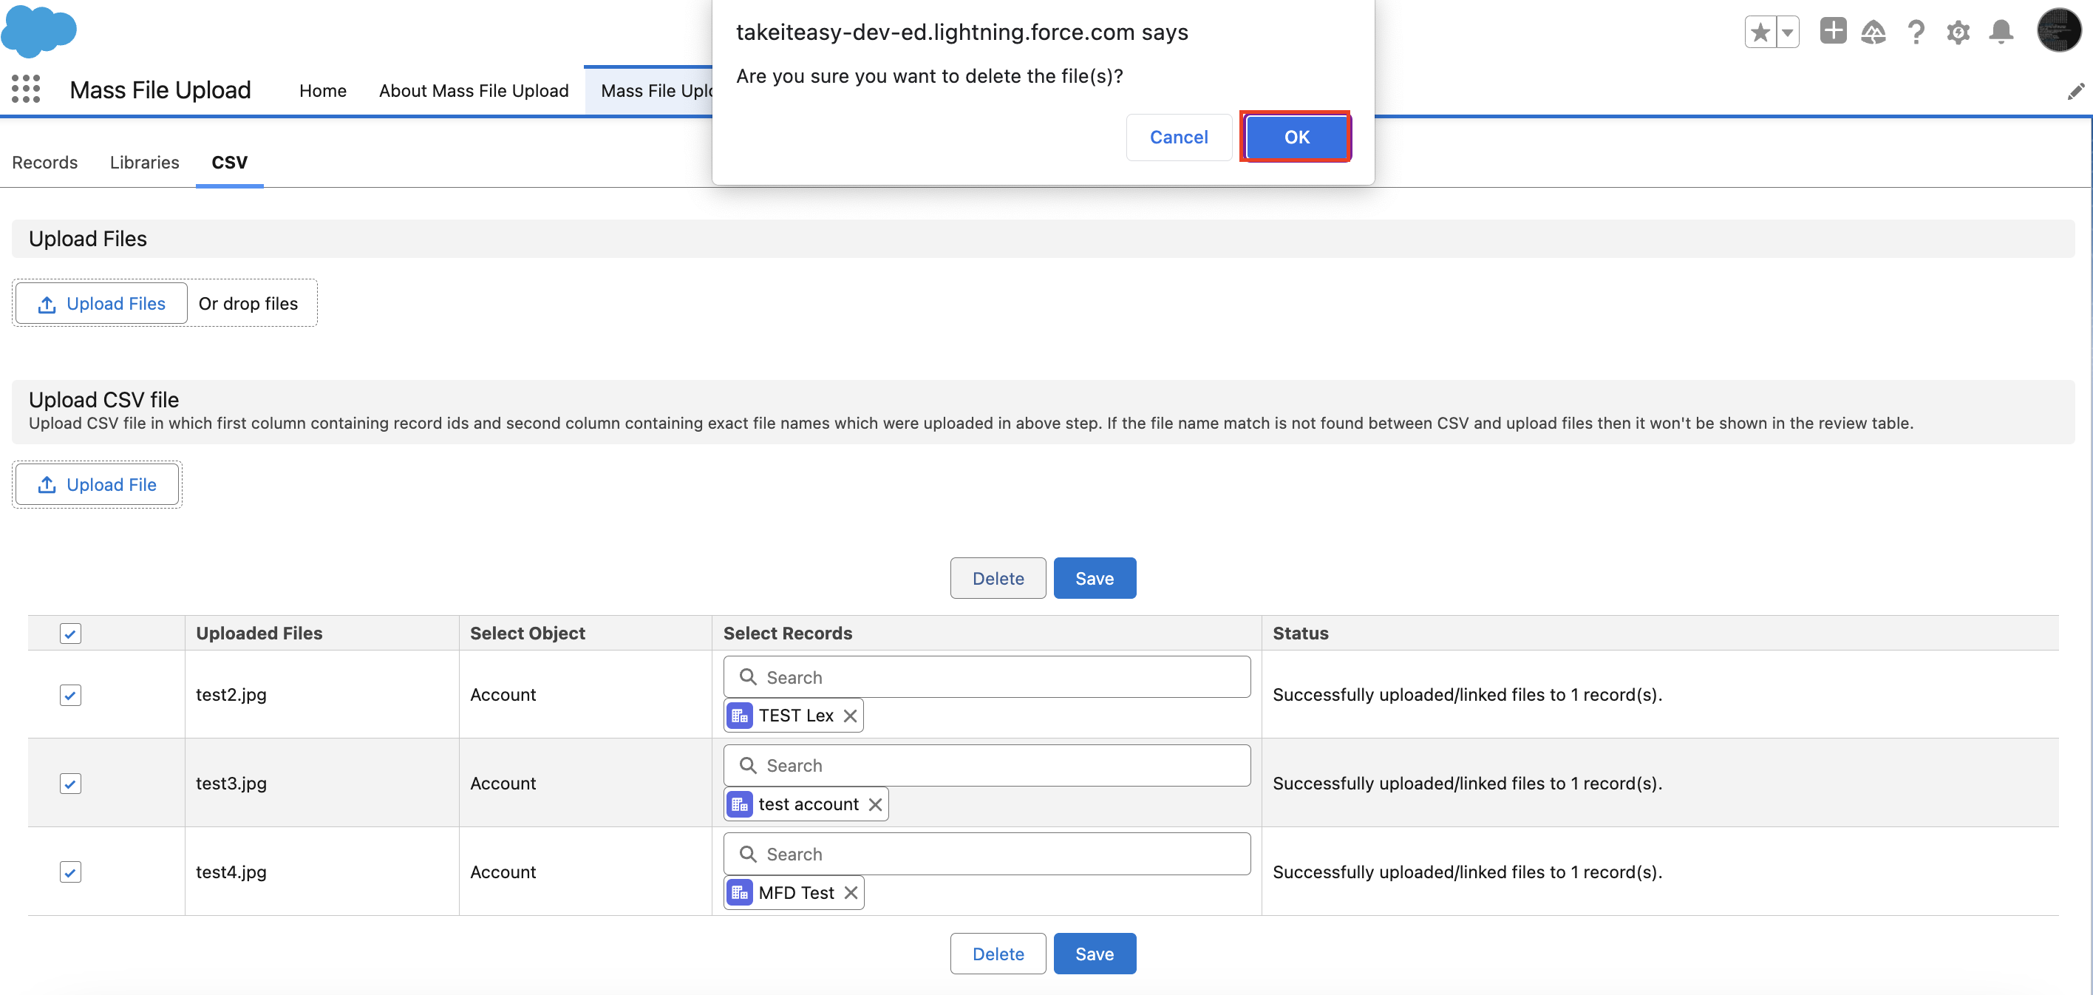The width and height of the screenshot is (2093, 995).
Task: Switch to the Libraries tab
Action: pos(144,163)
